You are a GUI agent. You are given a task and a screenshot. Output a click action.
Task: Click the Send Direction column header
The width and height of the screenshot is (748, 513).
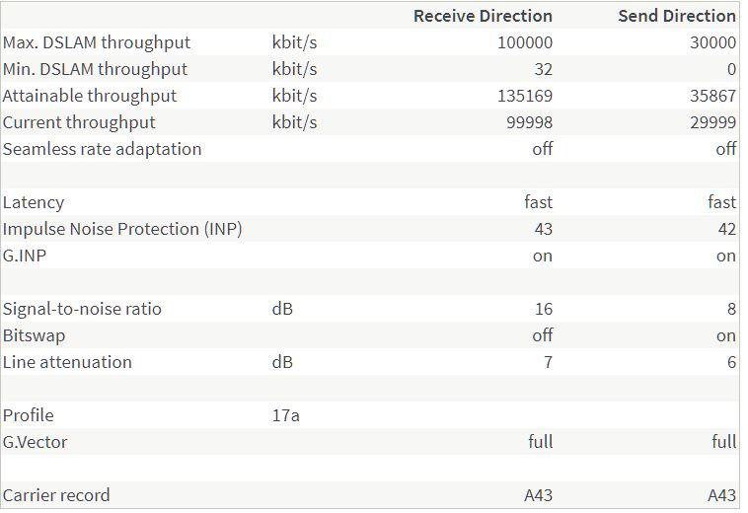coord(676,16)
